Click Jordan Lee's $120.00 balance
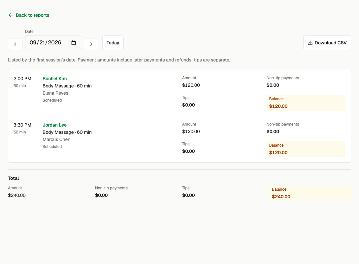 click(278, 153)
